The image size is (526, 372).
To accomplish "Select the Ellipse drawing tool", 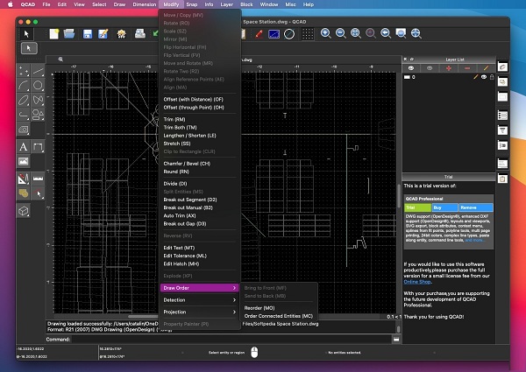I will point(24,100).
